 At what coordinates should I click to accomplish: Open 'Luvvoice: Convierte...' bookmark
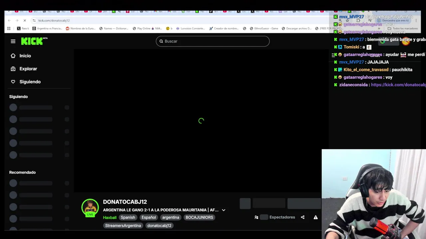click(x=190, y=29)
